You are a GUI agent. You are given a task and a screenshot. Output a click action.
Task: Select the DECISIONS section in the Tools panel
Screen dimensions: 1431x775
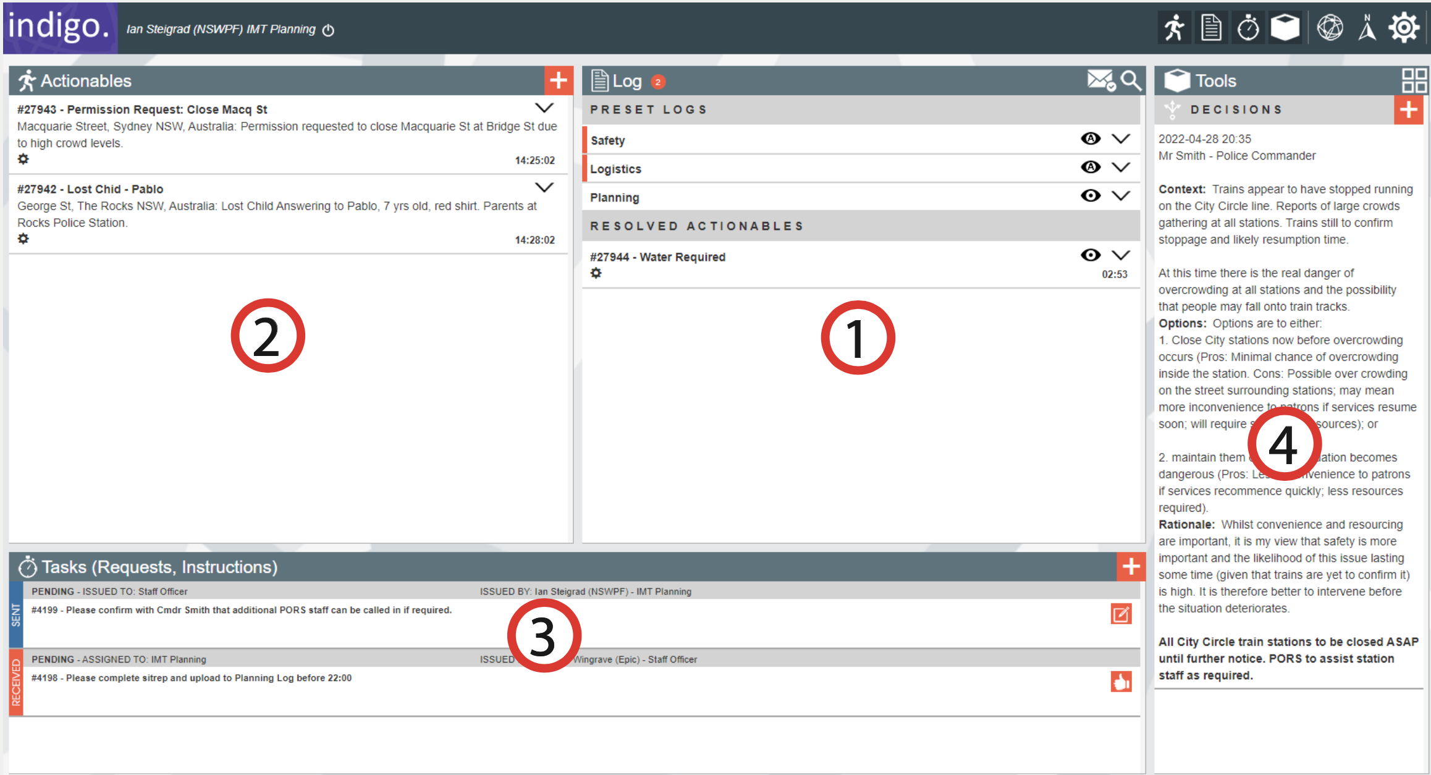[1236, 109]
